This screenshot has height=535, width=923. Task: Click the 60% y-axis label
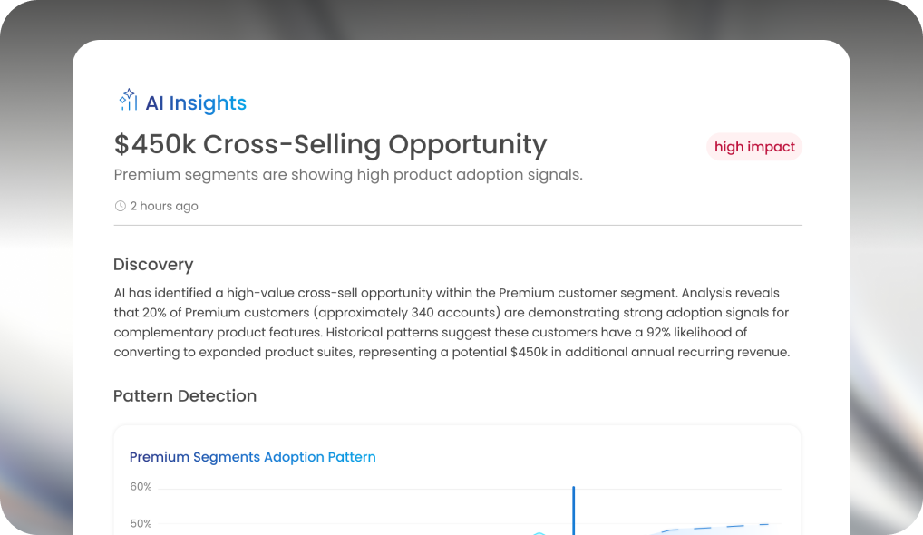tap(141, 487)
